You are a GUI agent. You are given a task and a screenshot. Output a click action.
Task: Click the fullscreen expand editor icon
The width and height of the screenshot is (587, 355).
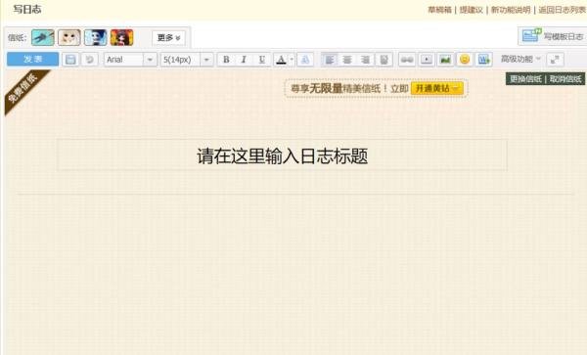pos(555,60)
